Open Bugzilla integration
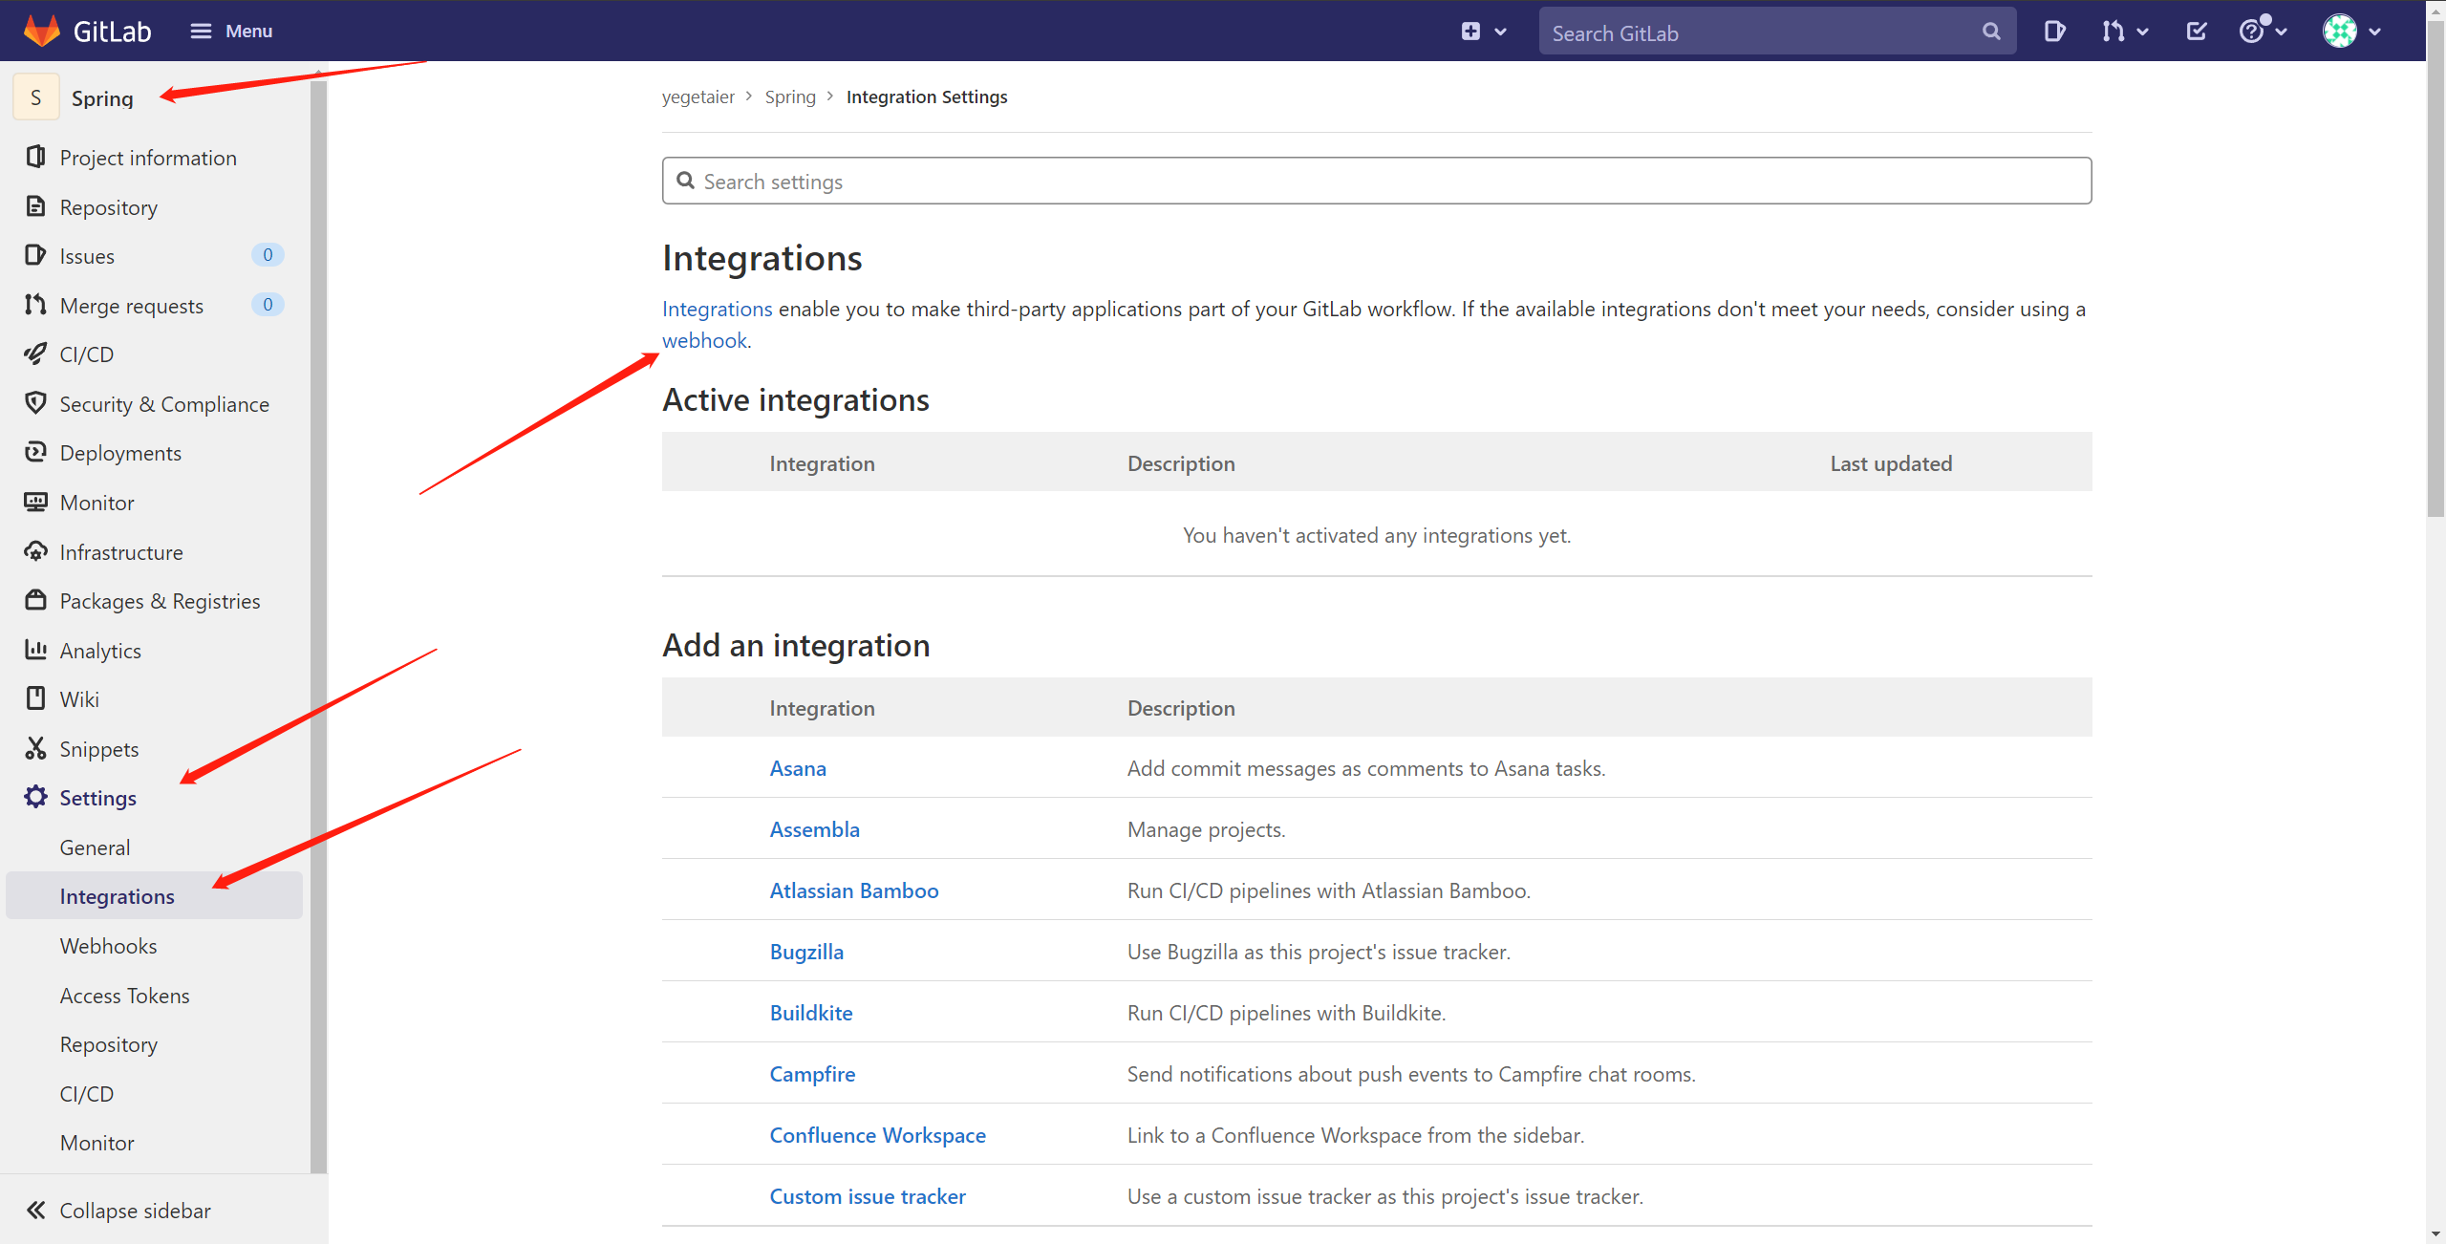Viewport: 2446px width, 1244px height. (x=806, y=952)
